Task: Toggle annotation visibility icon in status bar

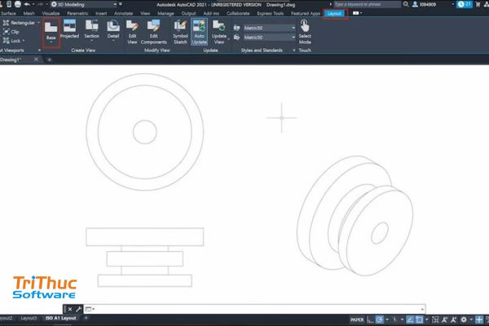Action: pyautogui.click(x=445, y=319)
